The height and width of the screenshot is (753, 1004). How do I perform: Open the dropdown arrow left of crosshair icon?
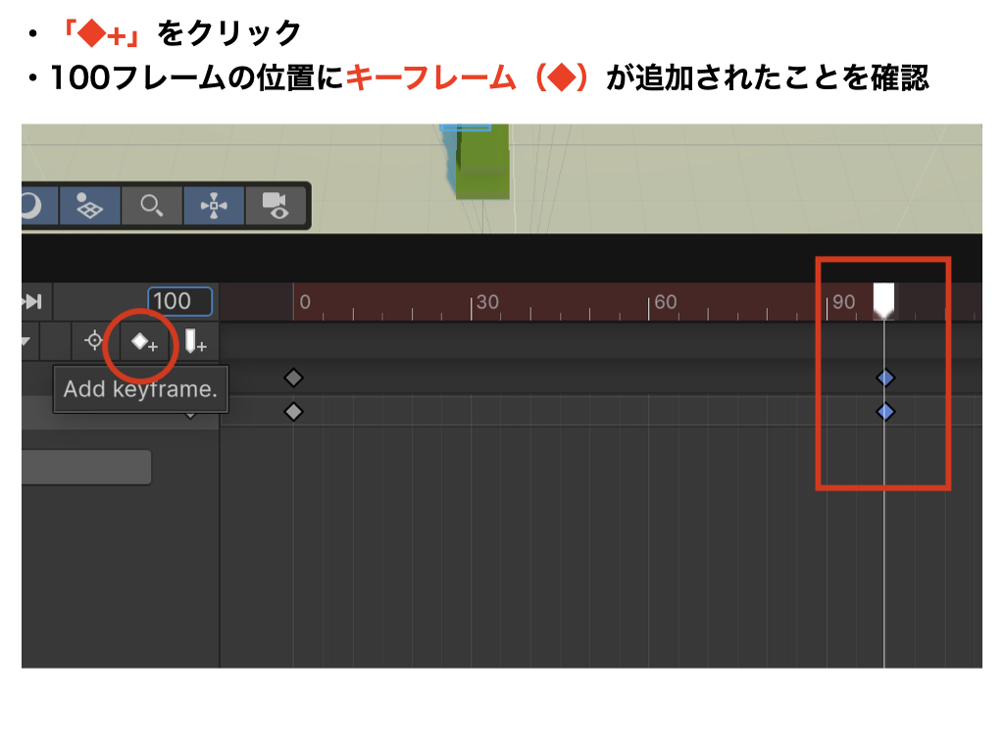25,342
